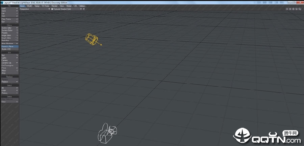
Task: Expand the Select Order menu
Action: (10, 90)
